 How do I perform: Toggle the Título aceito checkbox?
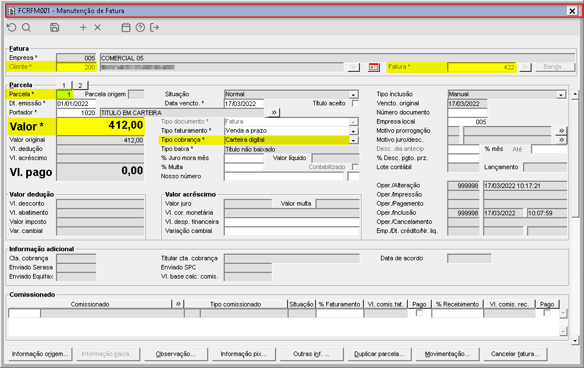tap(355, 104)
